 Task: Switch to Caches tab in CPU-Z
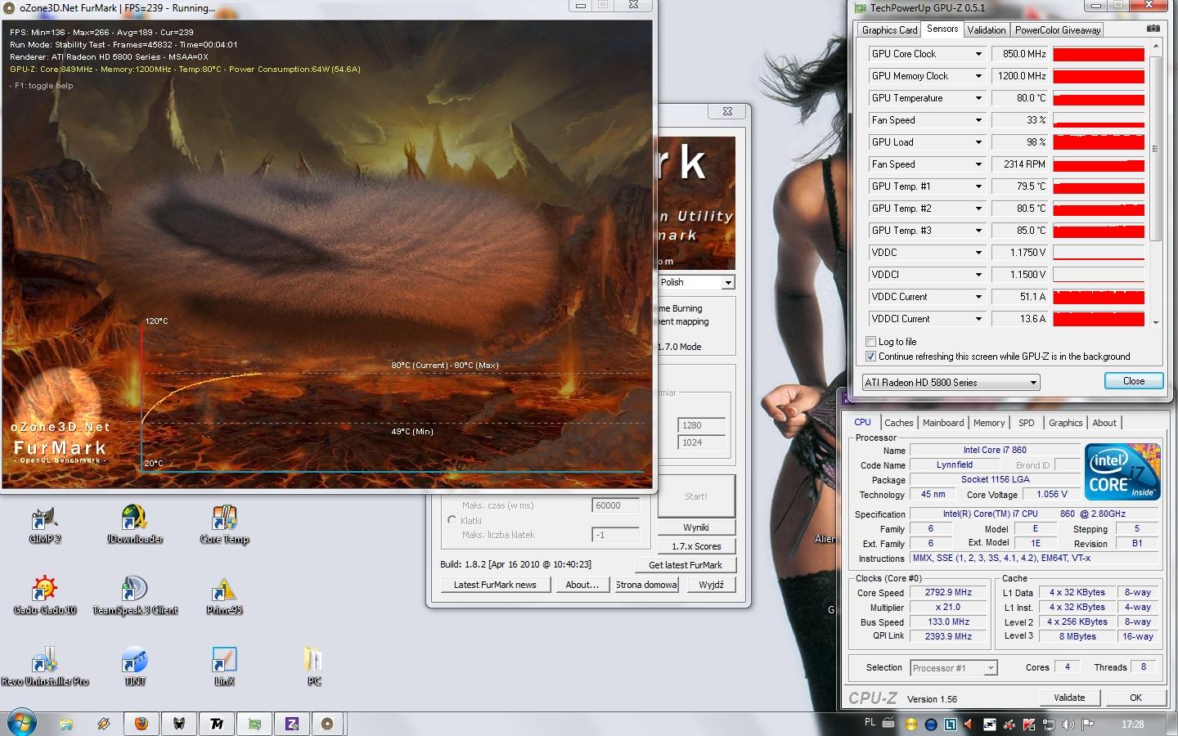click(x=898, y=423)
